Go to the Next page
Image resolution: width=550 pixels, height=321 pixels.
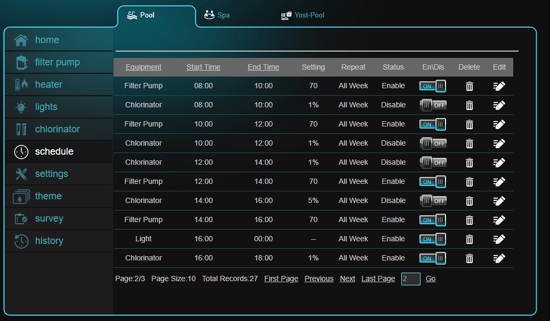(x=347, y=278)
